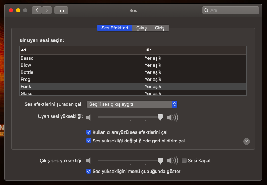This screenshot has width=267, height=185.
Task: Toggle 'Ses yüksekliği değiştiğinde geri bildirim çal'
Action: pyautogui.click(x=89, y=141)
